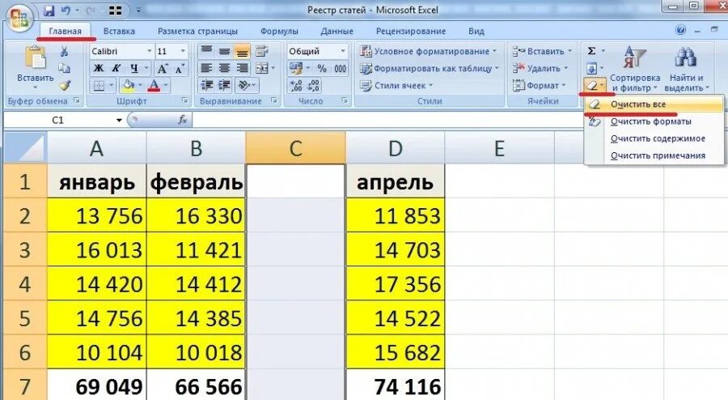This screenshot has height=400, width=728.
Task: Toggle underline with the Ч button
Action: [134, 69]
